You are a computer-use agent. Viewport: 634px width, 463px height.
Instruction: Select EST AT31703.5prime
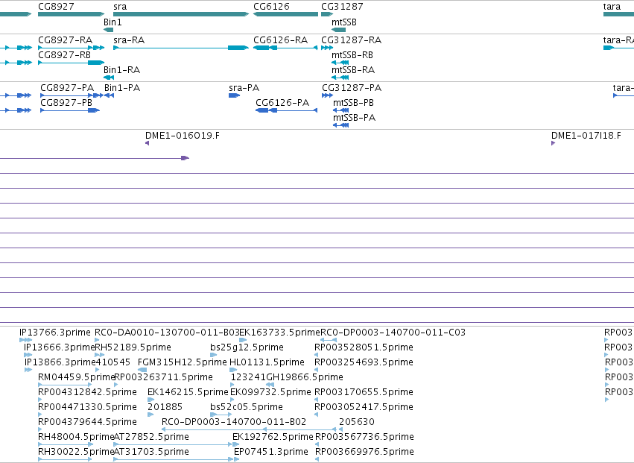click(x=174, y=460)
